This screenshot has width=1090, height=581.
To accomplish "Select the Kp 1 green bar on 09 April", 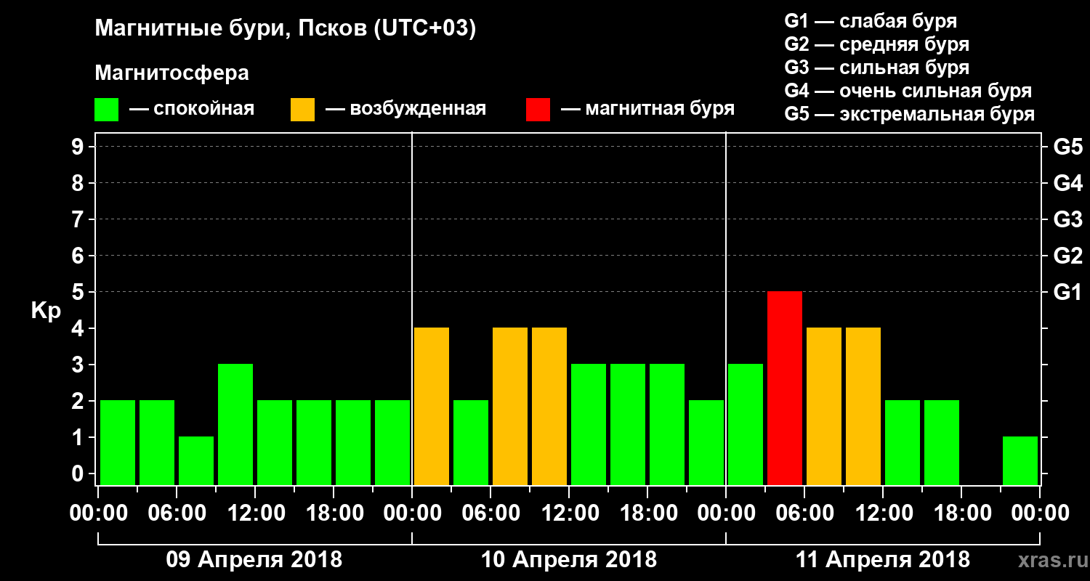I will 196,460.
